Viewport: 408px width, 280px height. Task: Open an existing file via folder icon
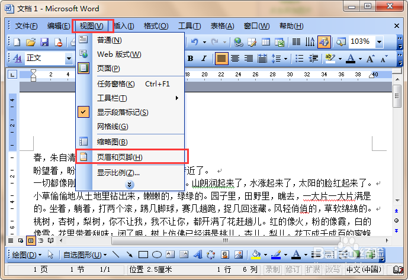(x=31, y=42)
